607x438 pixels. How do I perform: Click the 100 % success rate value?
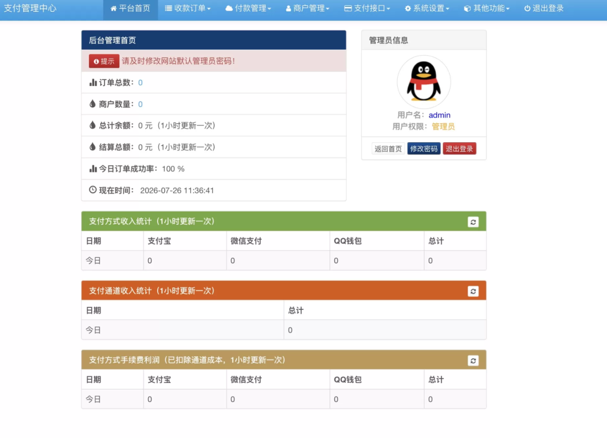(173, 169)
